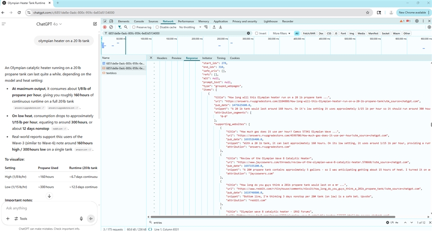
Task: Open the Cookies tab of the request
Action: 235,58
